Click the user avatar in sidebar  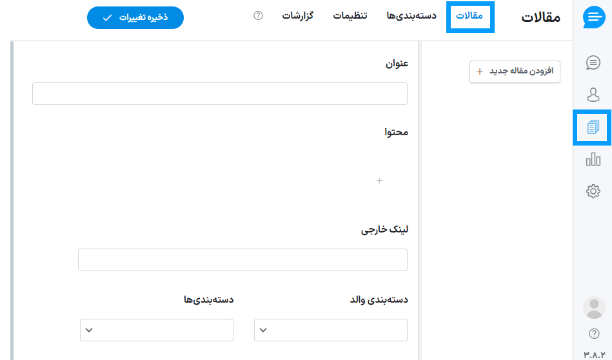[x=593, y=308]
